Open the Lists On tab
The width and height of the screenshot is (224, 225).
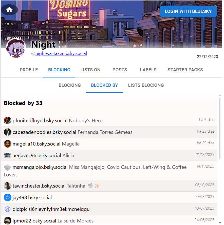(90, 70)
